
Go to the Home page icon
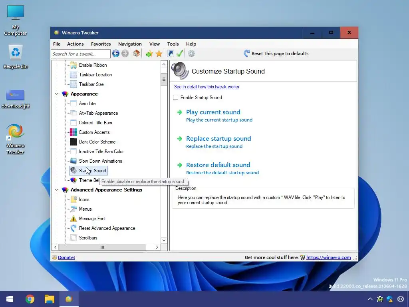point(136,54)
